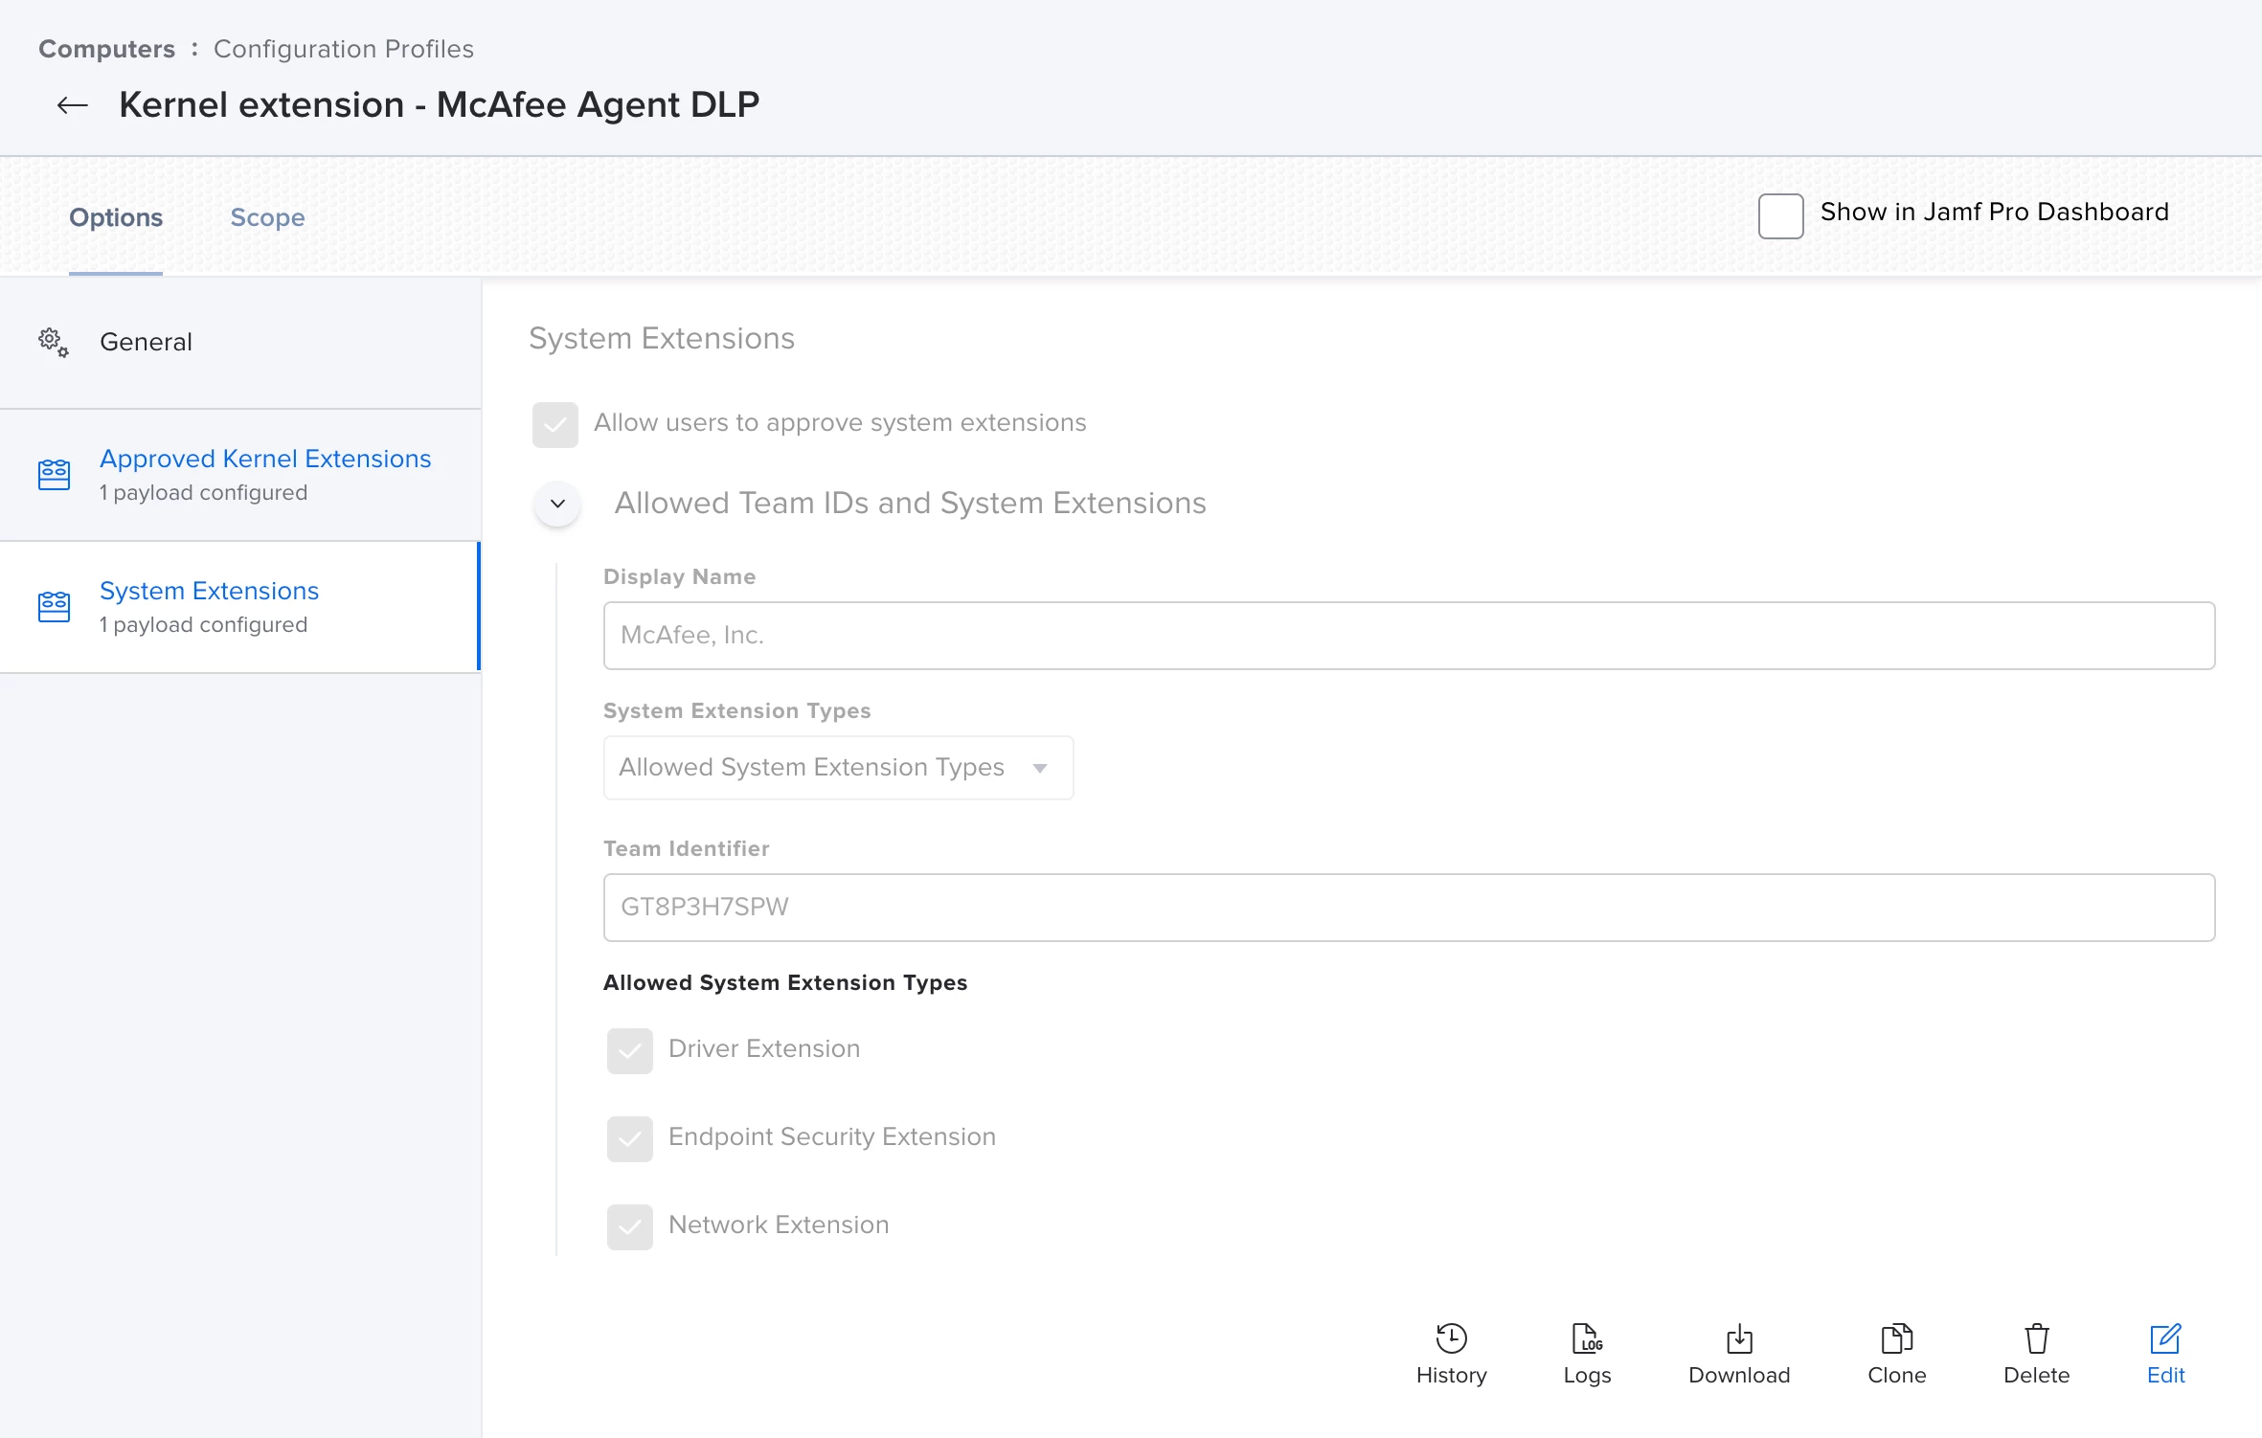
Task: Toggle Allow users to approve system extensions
Action: [x=555, y=424]
